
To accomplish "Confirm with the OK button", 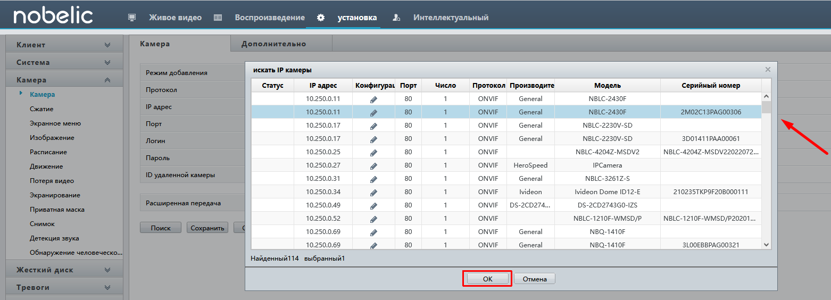I will (x=487, y=279).
